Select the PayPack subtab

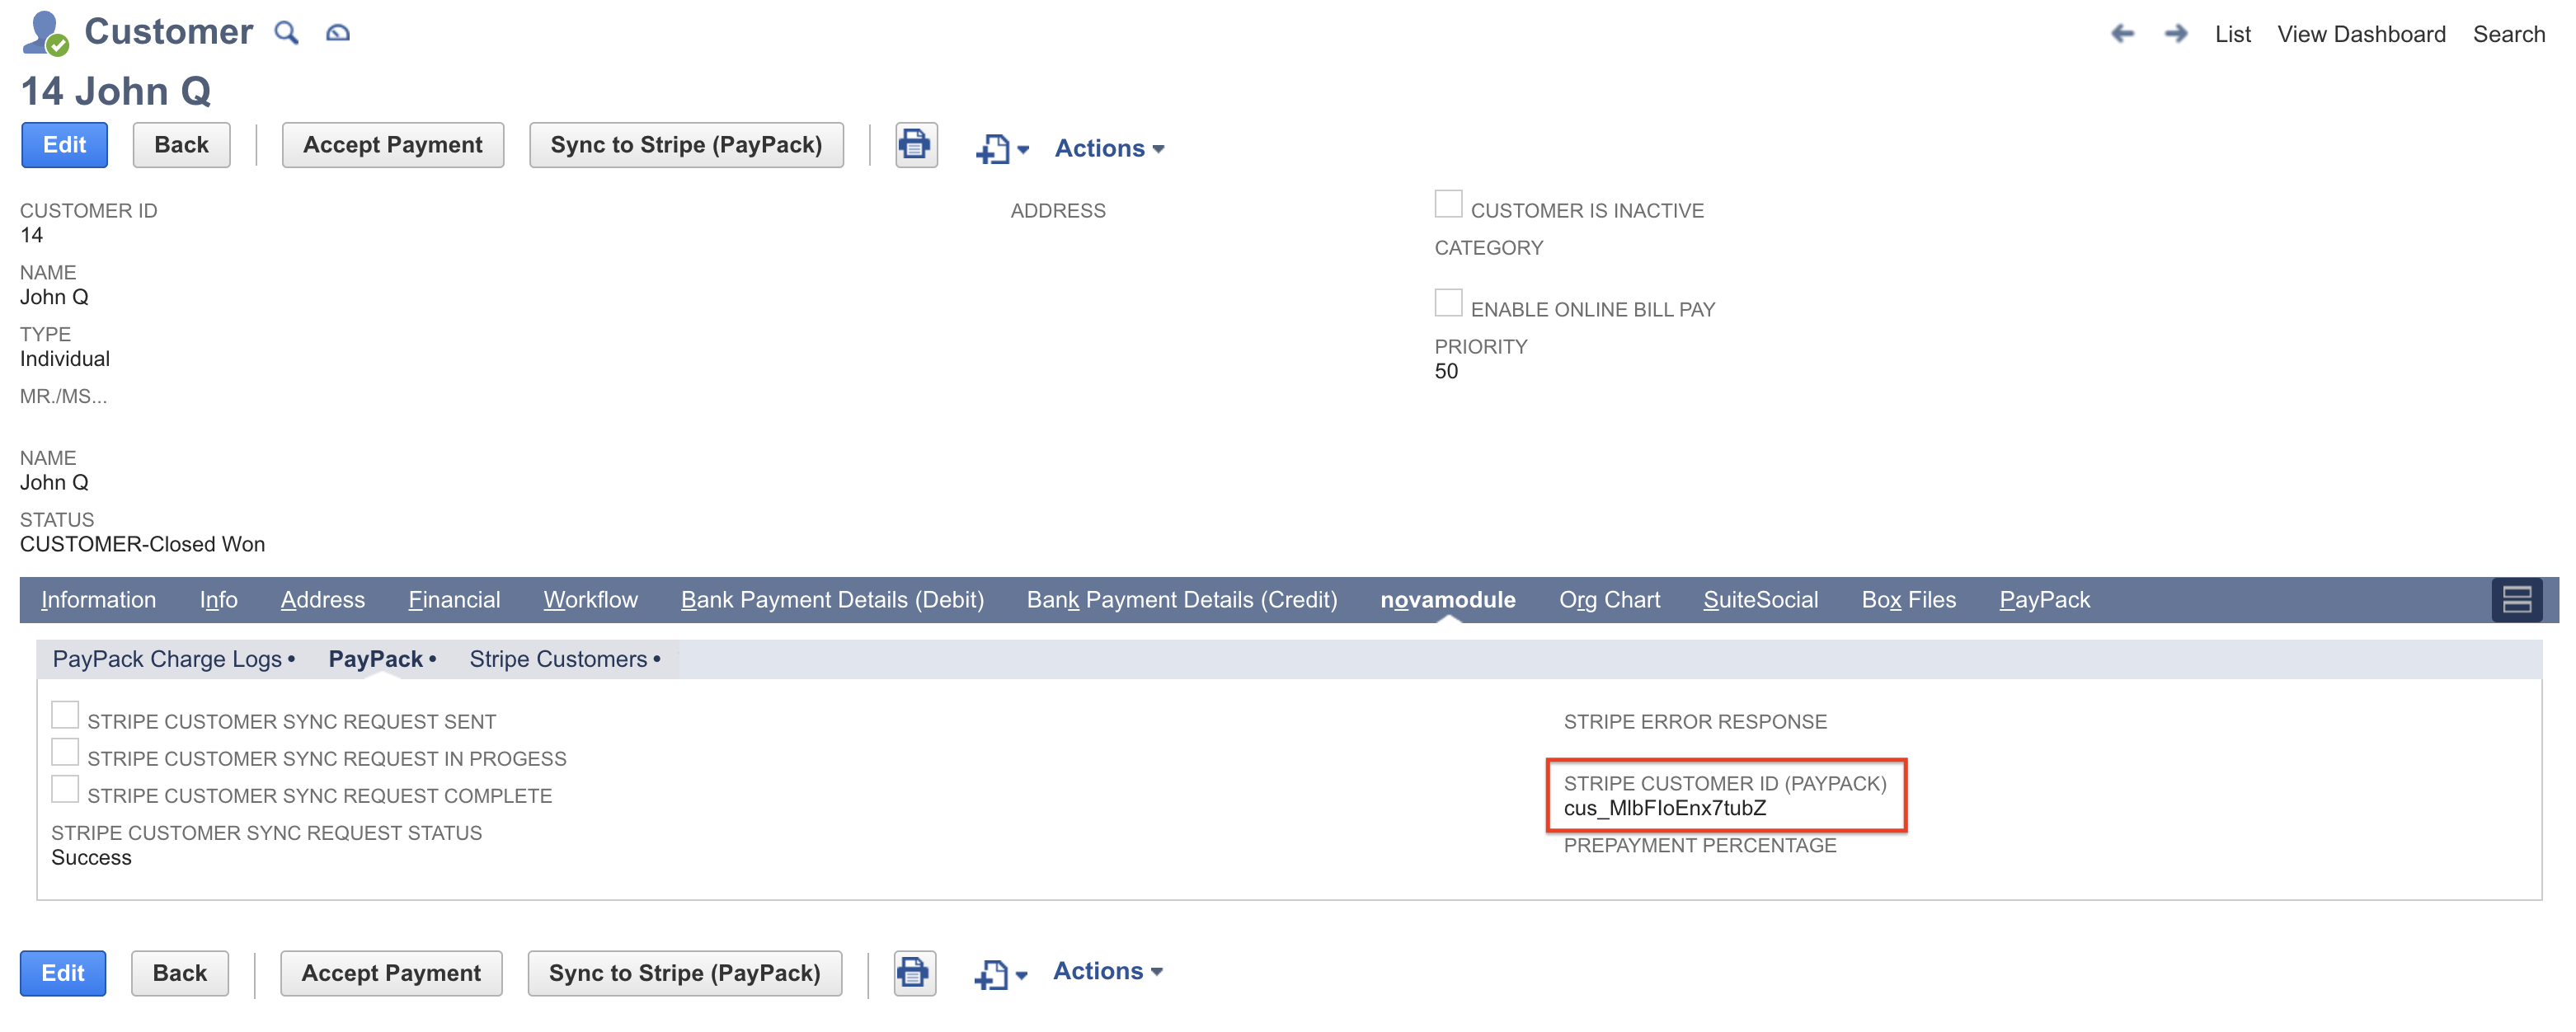click(x=382, y=660)
